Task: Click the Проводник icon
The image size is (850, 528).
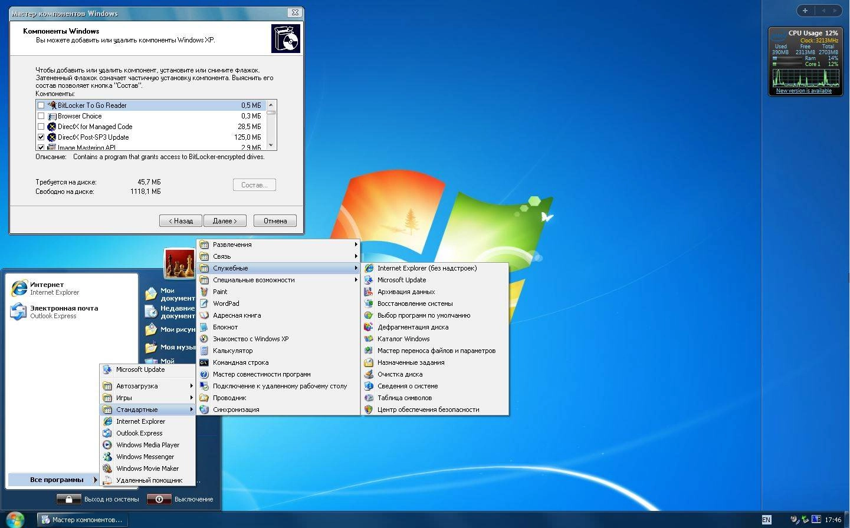Action: (x=204, y=398)
